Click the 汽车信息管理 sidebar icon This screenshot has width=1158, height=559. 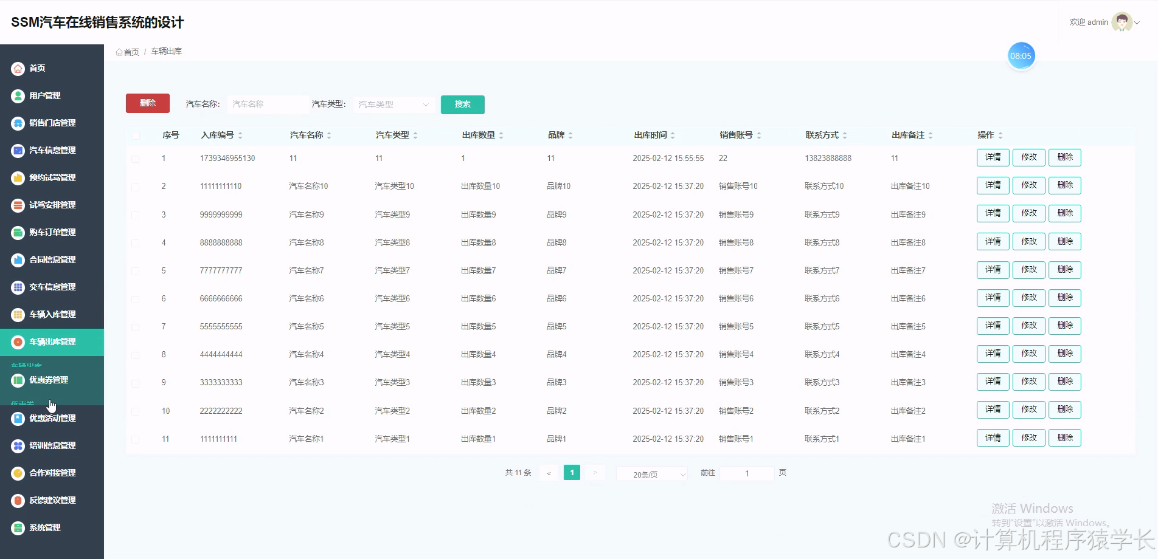(18, 151)
